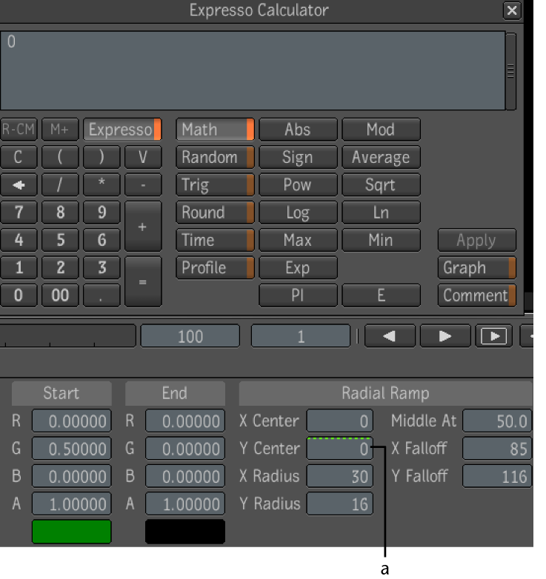
Task: Insert the Sign function
Action: coord(298,157)
